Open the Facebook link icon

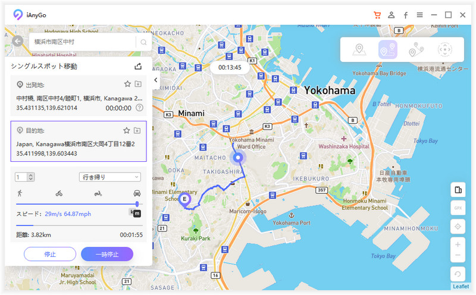[x=406, y=15]
